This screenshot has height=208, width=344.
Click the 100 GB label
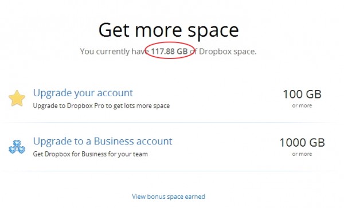click(302, 94)
